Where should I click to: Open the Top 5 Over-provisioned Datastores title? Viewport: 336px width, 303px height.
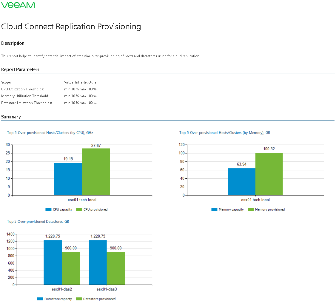[38, 222]
